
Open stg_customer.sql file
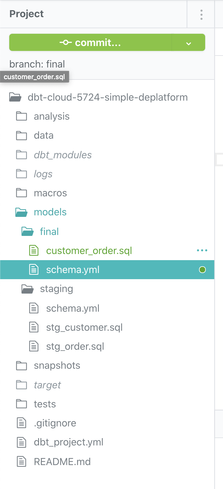coord(84,327)
